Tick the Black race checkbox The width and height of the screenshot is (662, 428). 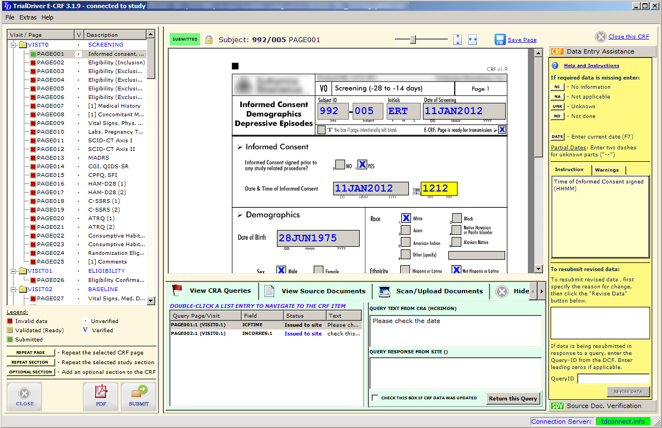[457, 218]
